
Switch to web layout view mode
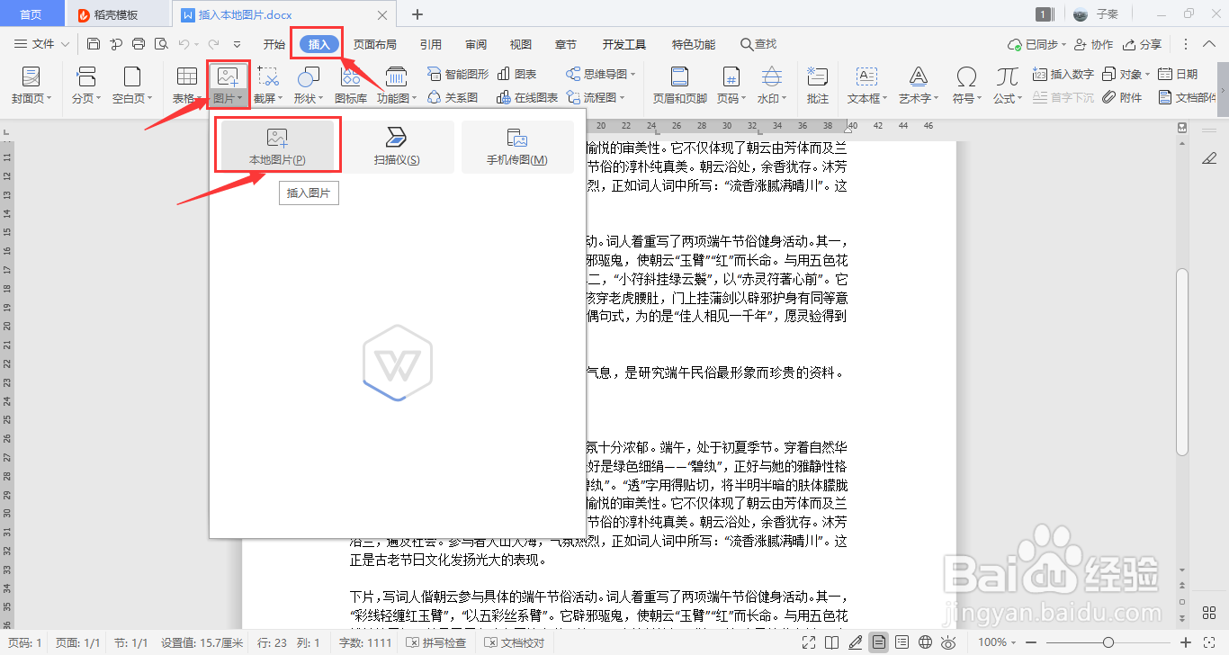click(x=926, y=642)
